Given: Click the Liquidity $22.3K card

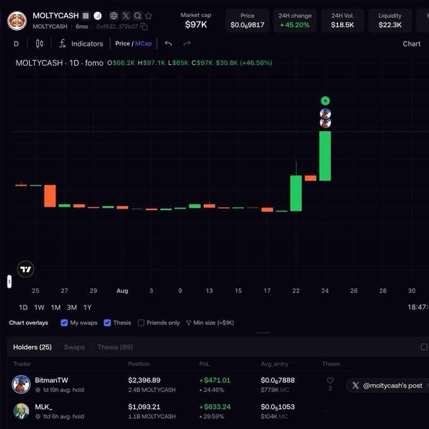Looking at the screenshot, I should 390,21.
